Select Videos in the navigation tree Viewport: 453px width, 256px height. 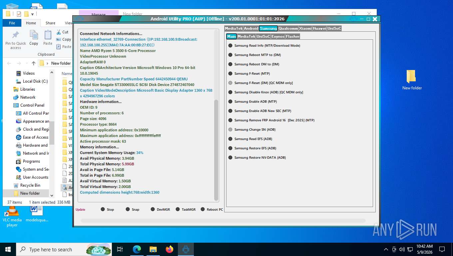point(29,73)
